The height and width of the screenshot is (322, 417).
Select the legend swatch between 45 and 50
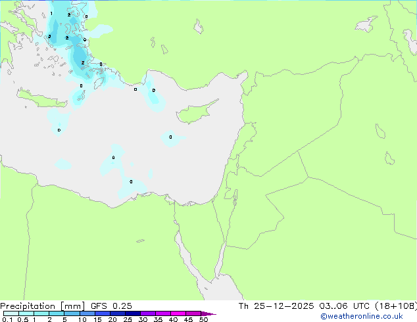tap(193, 313)
